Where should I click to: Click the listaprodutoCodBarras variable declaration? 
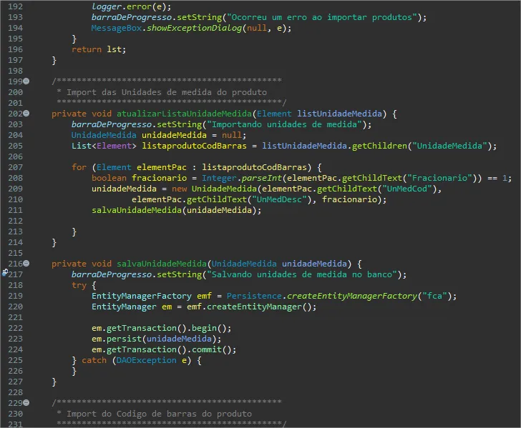pos(195,146)
